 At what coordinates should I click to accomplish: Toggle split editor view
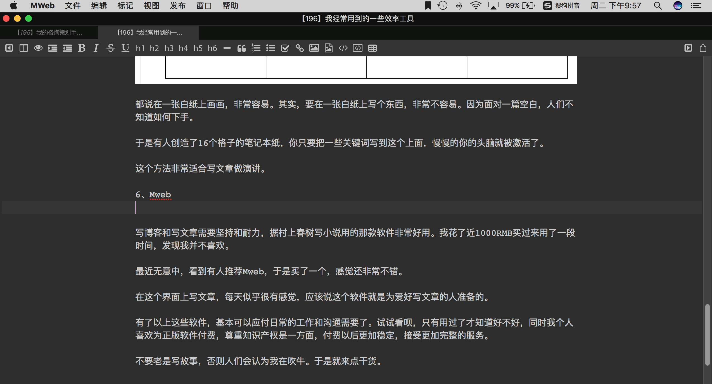coord(24,48)
